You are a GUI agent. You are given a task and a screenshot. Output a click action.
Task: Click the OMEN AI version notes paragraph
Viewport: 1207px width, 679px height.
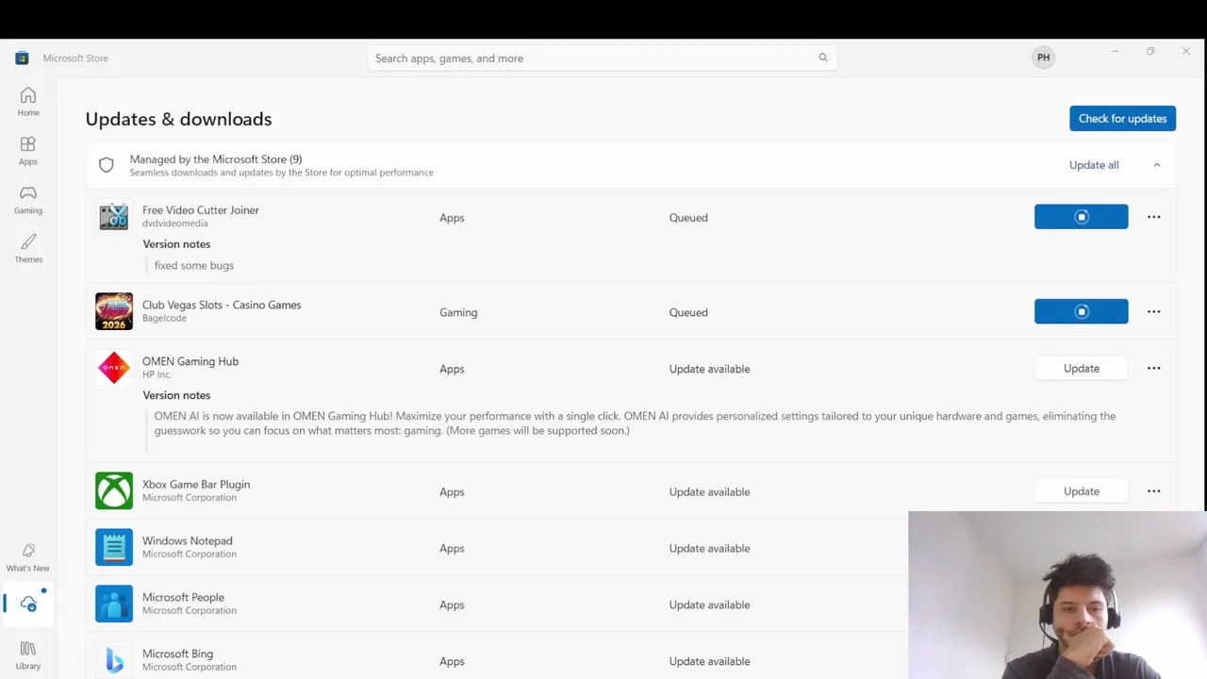[635, 423]
